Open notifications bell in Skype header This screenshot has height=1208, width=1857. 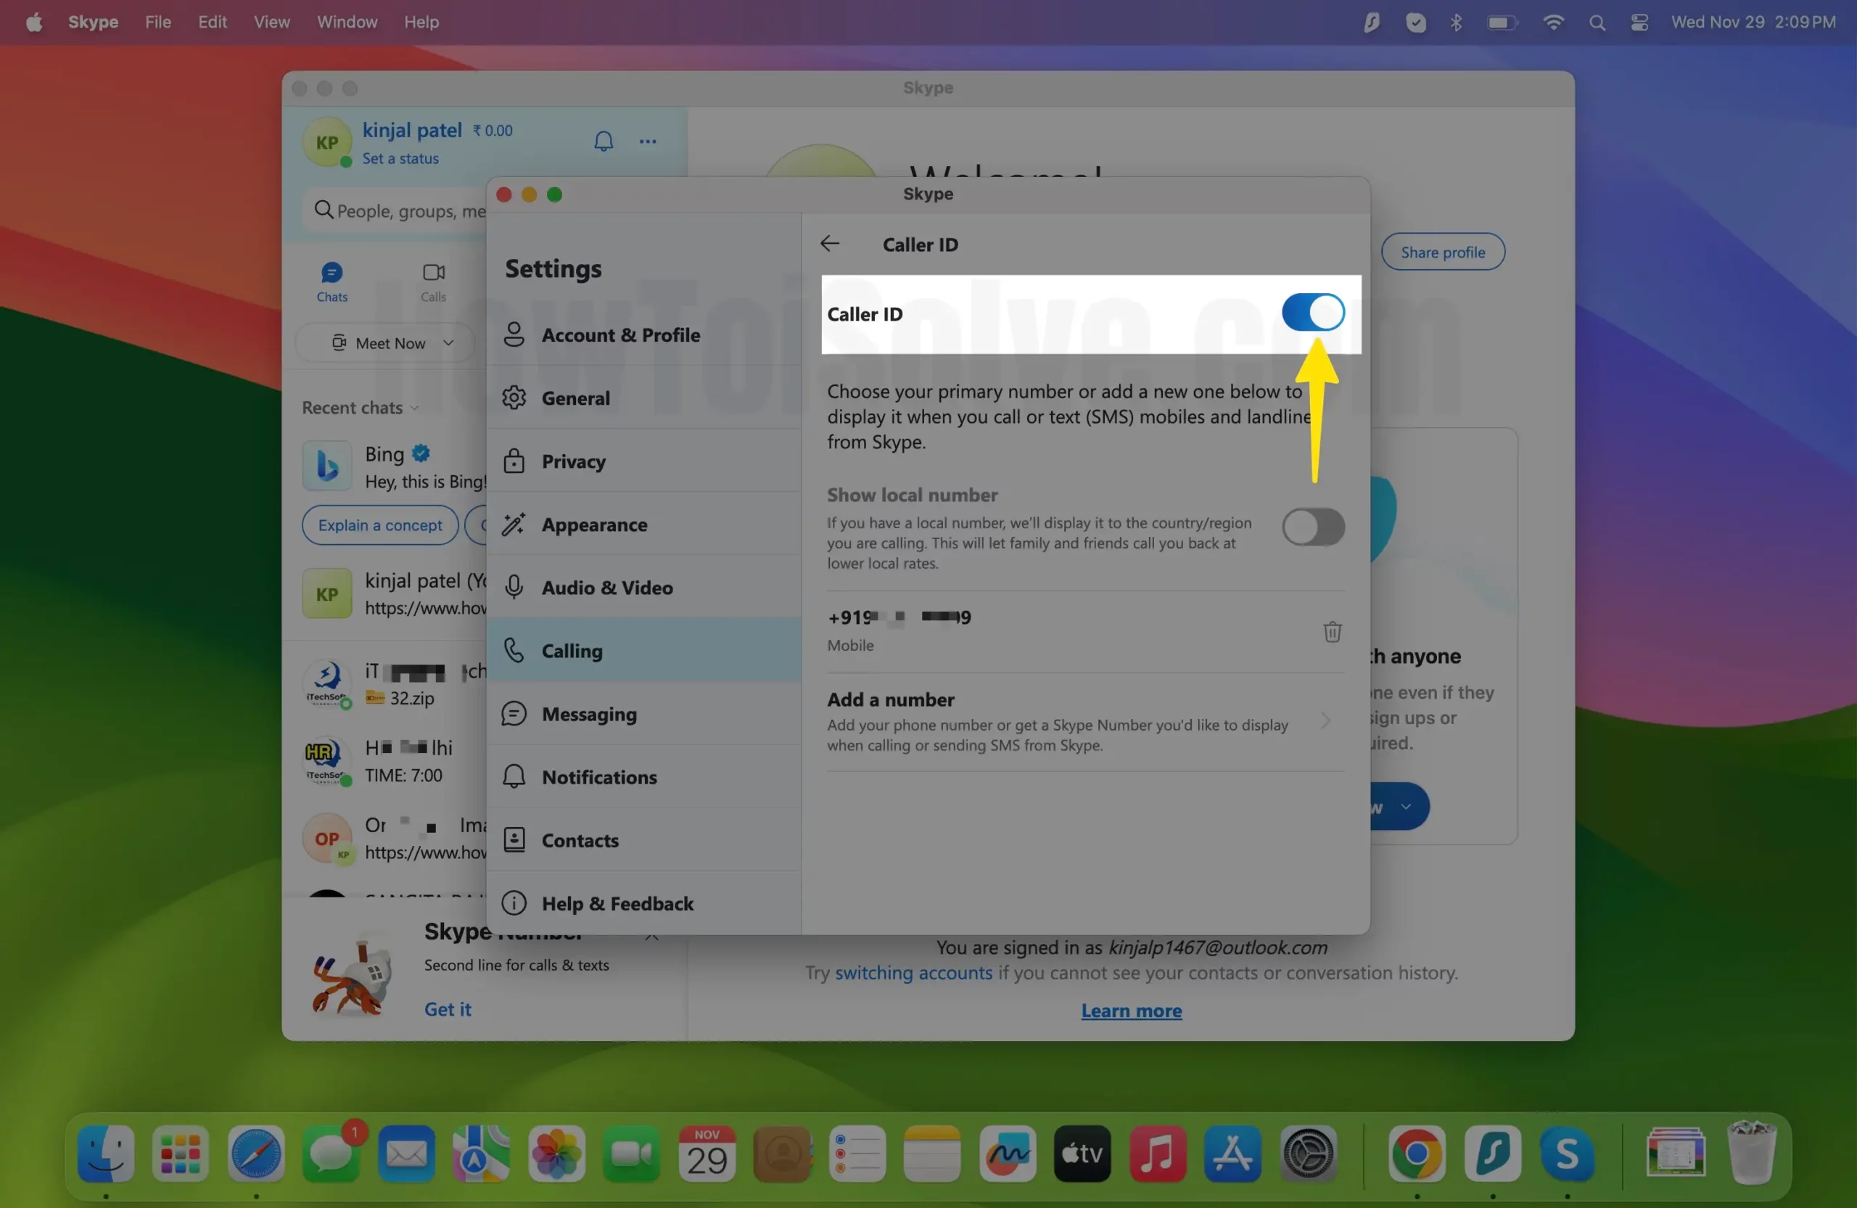603,141
